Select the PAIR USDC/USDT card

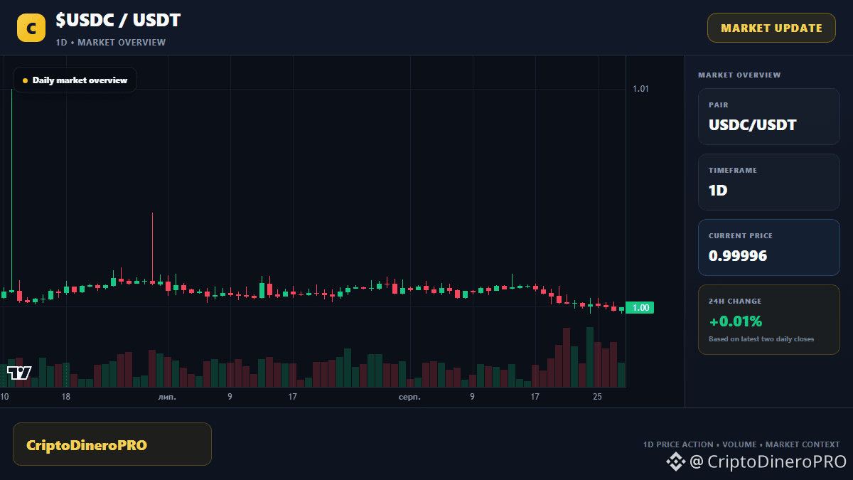[x=769, y=117]
